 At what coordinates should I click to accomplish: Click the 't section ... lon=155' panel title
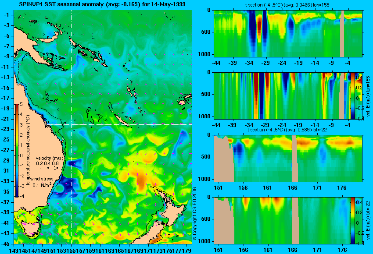pos(287,5)
